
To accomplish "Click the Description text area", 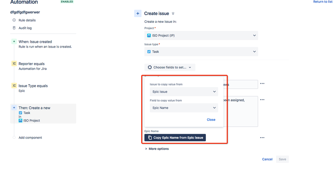I will [240, 111].
